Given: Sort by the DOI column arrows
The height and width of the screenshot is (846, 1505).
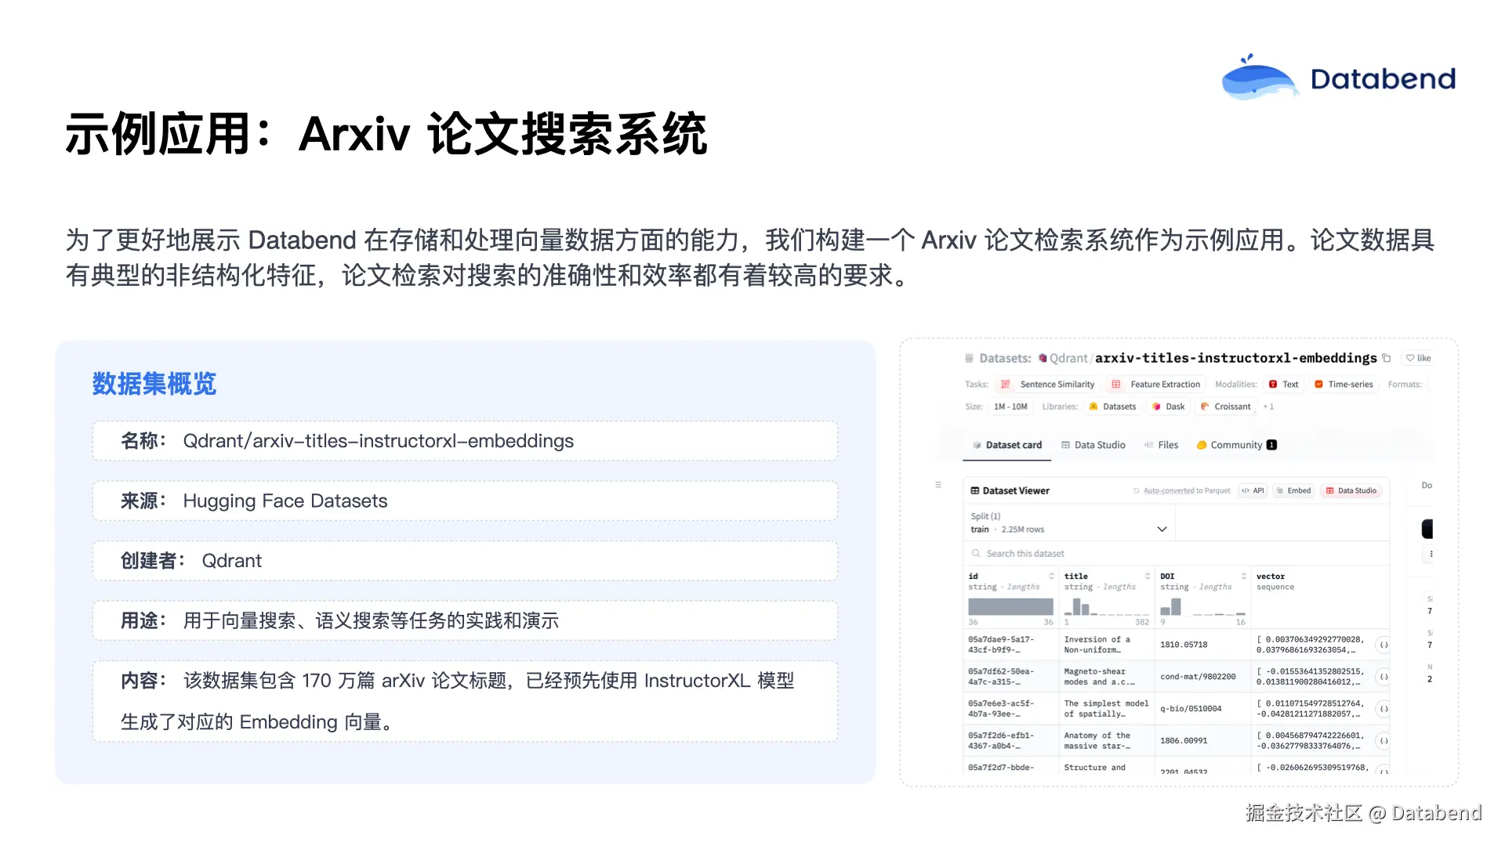Looking at the screenshot, I should [x=1243, y=576].
